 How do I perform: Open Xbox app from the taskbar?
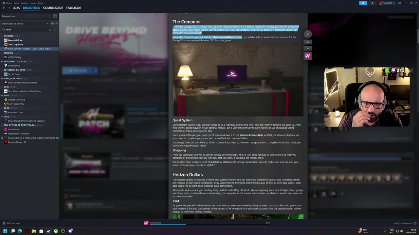[56, 231]
